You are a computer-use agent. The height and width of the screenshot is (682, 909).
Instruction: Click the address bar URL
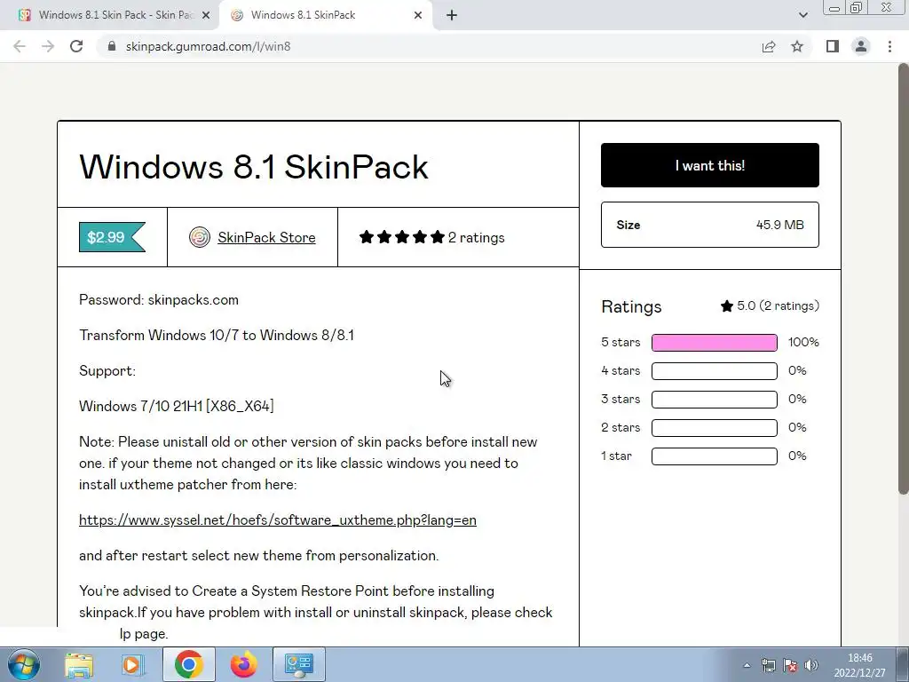pos(208,46)
